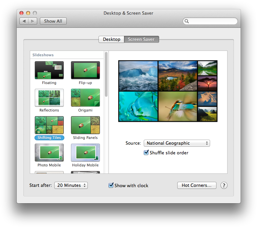The height and width of the screenshot is (227, 257).
Task: Switch to the Desktop tab
Action: coord(112,39)
